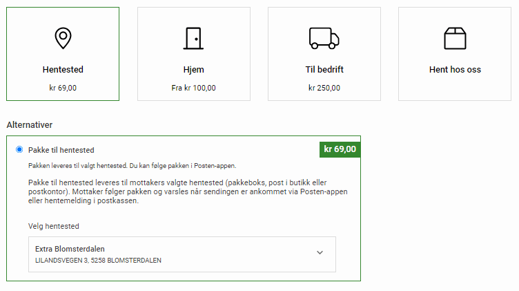Image resolution: width=519 pixels, height=291 pixels.
Task: Click the Pakke til hentested label
Action: (61, 150)
